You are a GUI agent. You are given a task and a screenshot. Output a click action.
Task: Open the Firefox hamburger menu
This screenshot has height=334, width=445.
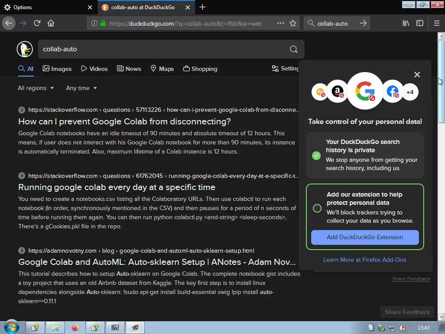(437, 23)
